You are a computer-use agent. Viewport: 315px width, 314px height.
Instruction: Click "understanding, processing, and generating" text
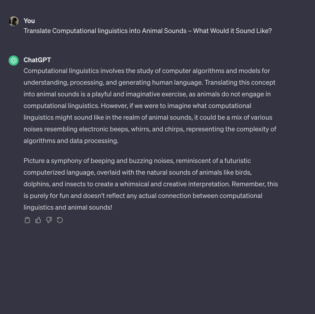click(87, 82)
